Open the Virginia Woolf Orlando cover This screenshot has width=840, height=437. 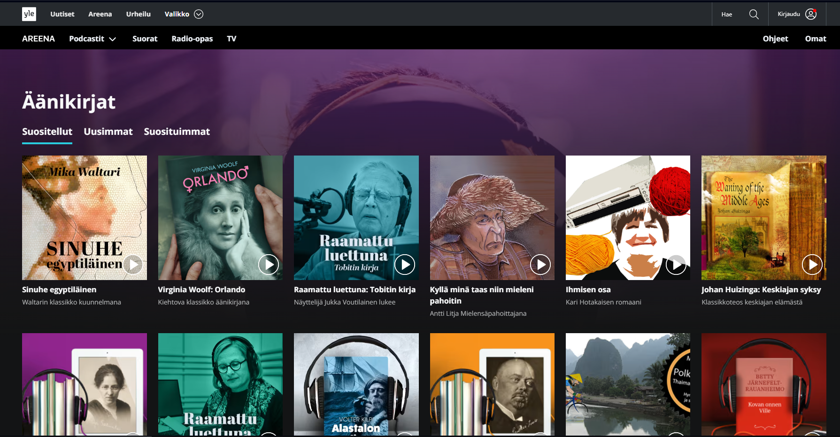[x=220, y=218]
